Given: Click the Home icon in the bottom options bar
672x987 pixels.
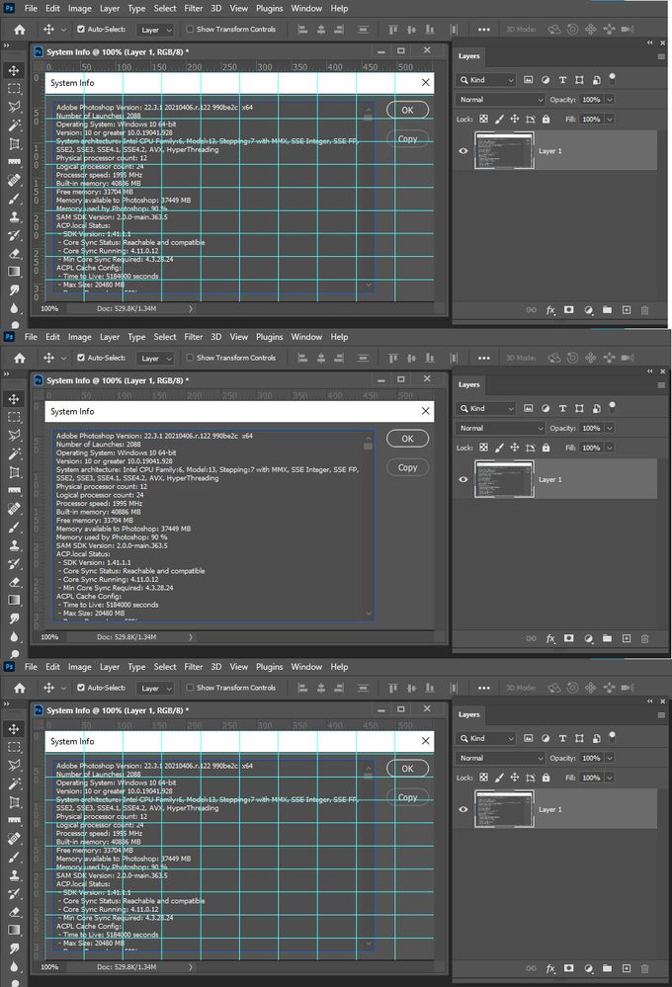Looking at the screenshot, I should coord(20,688).
